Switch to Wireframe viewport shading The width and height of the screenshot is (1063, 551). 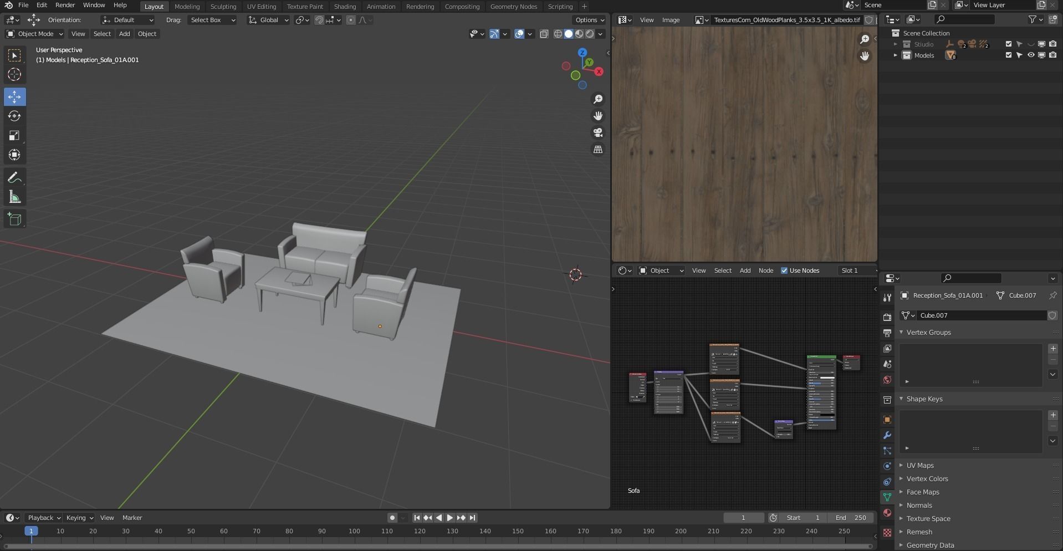[558, 34]
